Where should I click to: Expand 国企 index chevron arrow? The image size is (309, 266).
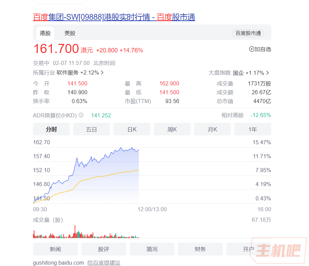[x=267, y=73]
